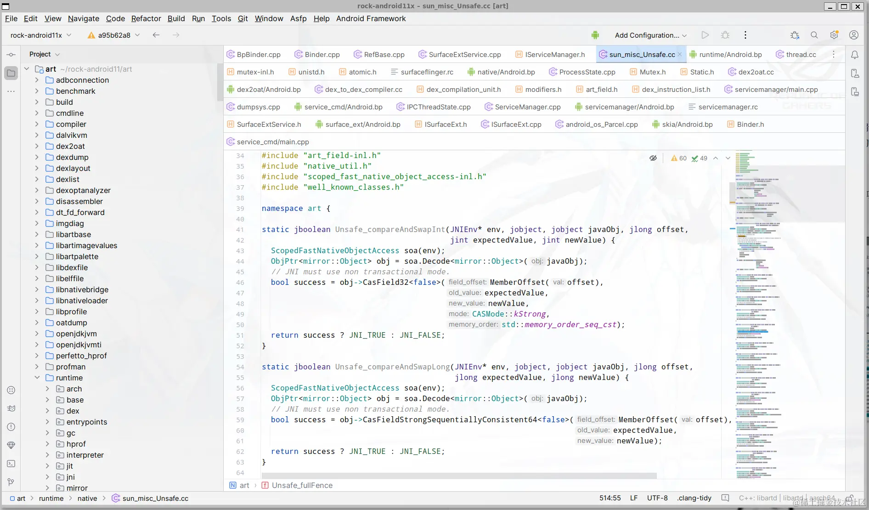This screenshot has height=510, width=869.
Task: Click the Android device robot icon in toolbar
Action: (x=595, y=35)
